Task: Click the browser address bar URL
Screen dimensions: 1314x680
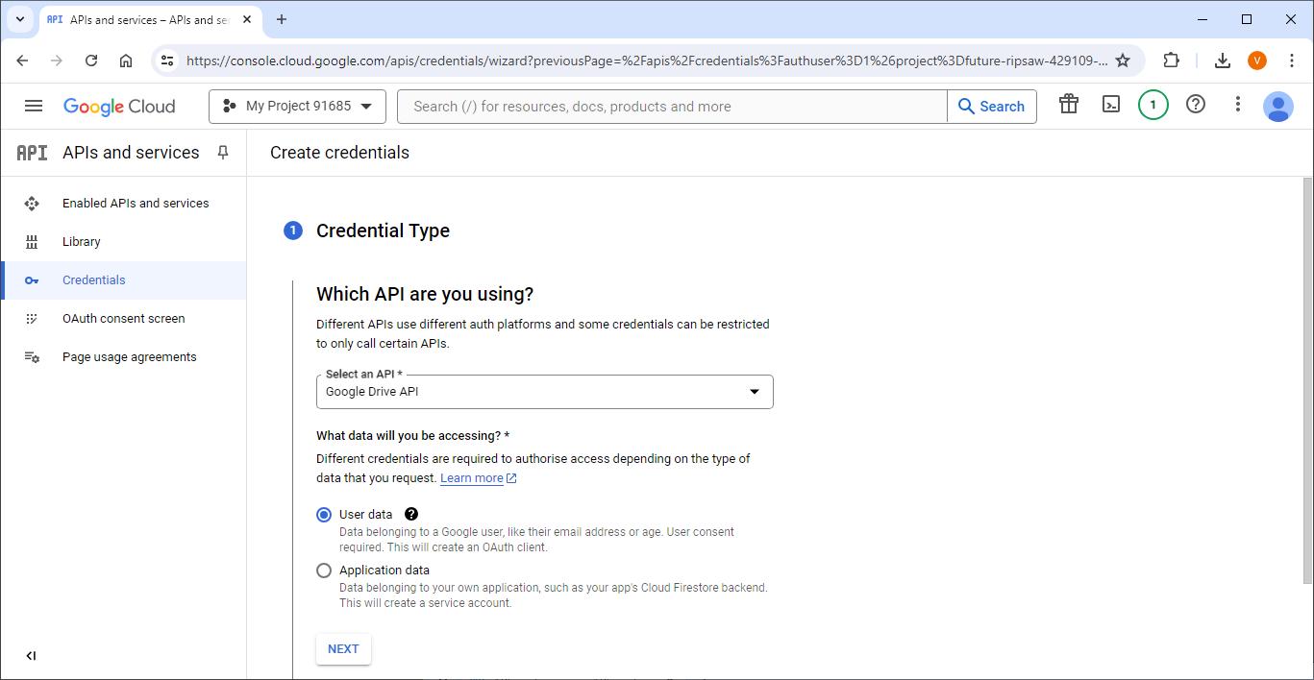Action: [x=646, y=61]
